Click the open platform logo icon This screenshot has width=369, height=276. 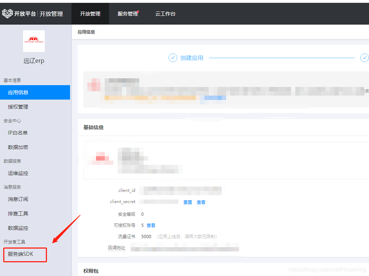click(7, 14)
